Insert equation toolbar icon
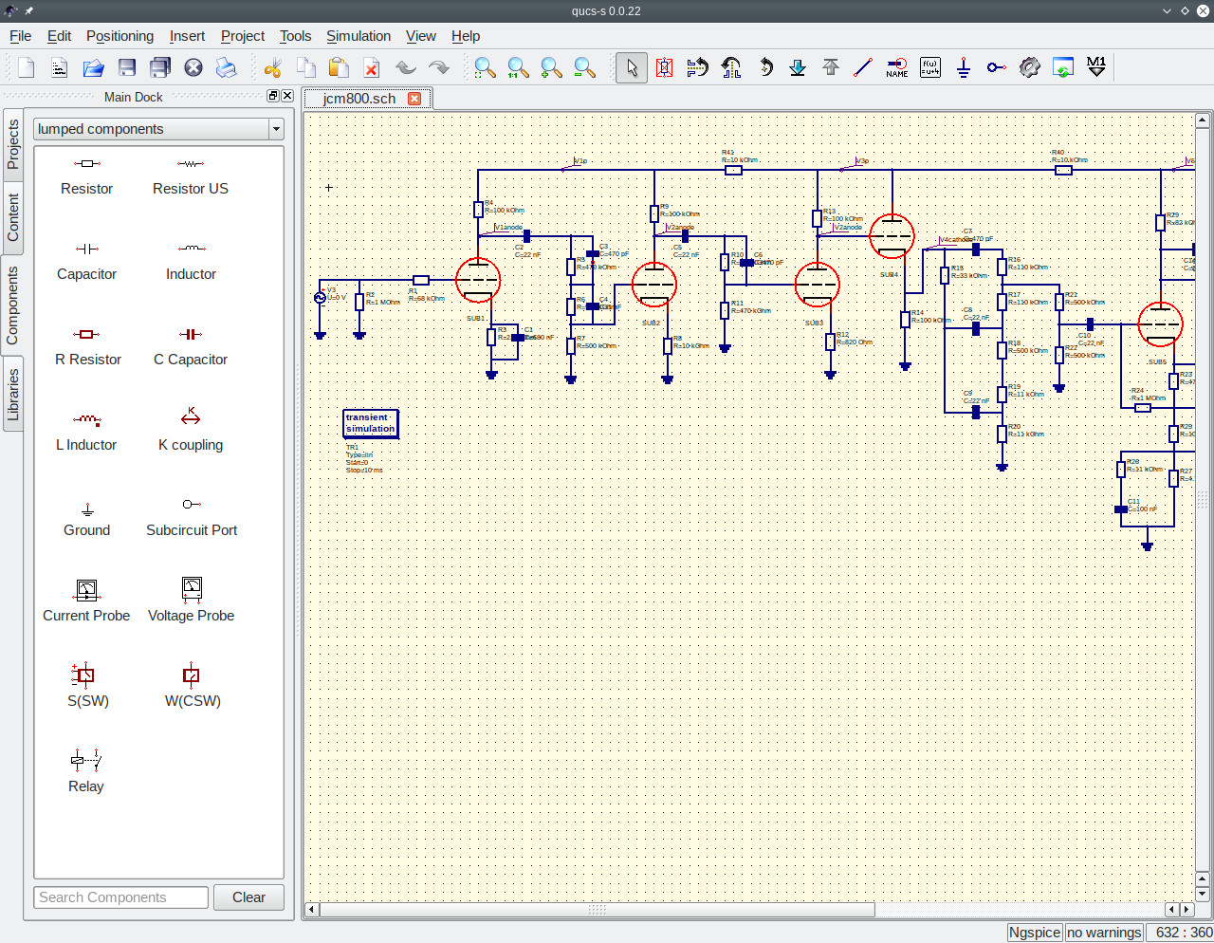 (x=929, y=67)
